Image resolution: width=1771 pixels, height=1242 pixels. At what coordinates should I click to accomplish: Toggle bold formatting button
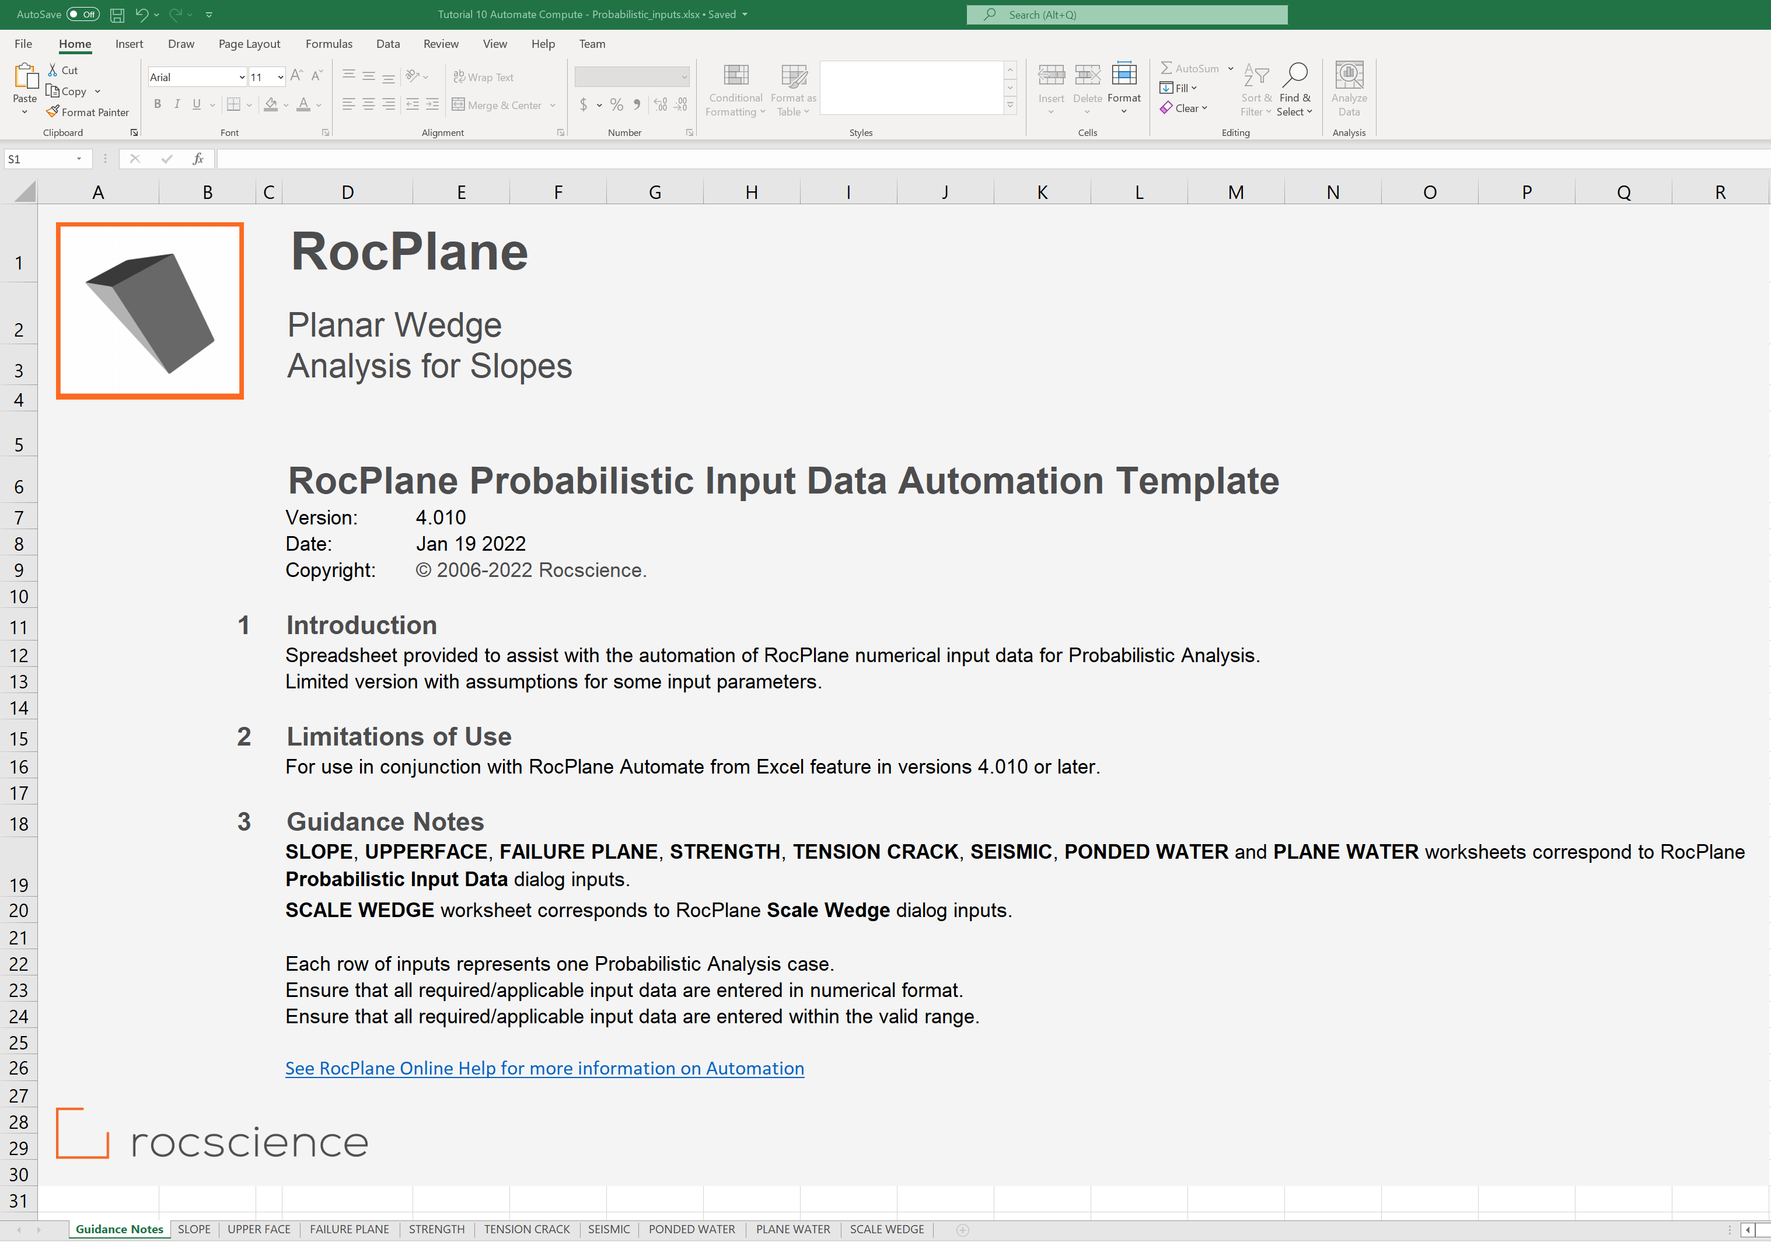click(x=158, y=104)
